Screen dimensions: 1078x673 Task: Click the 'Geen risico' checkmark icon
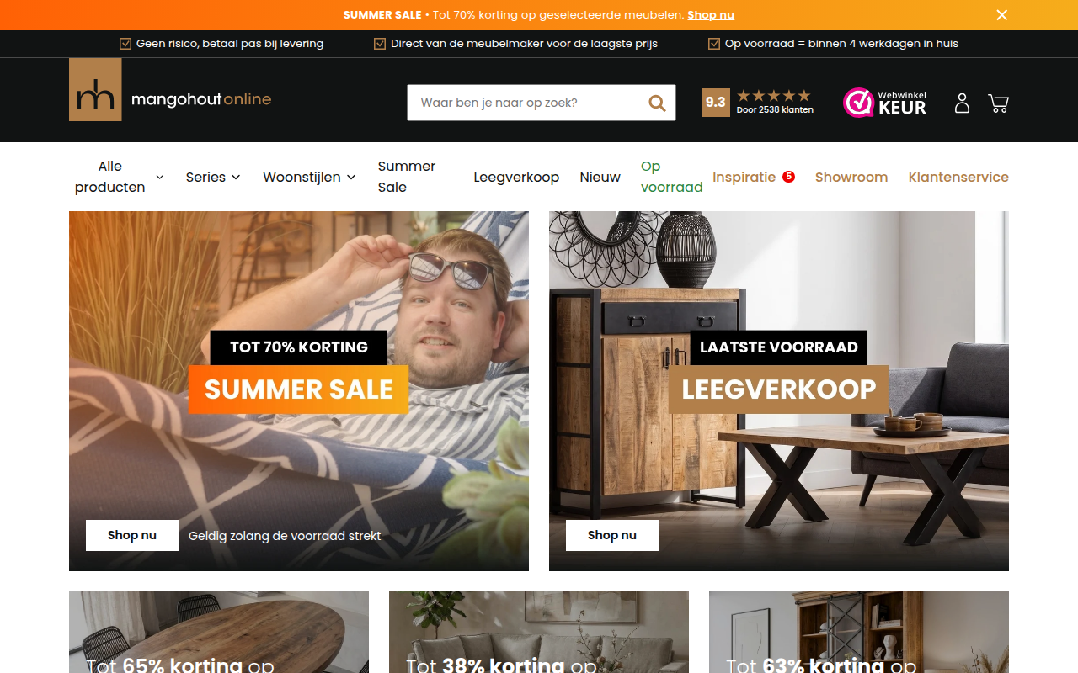click(x=125, y=44)
